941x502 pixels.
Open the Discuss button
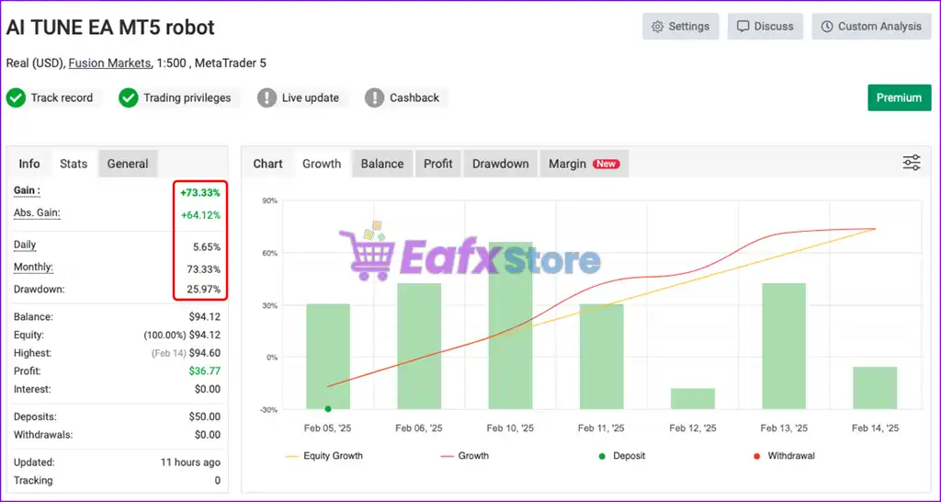point(765,27)
